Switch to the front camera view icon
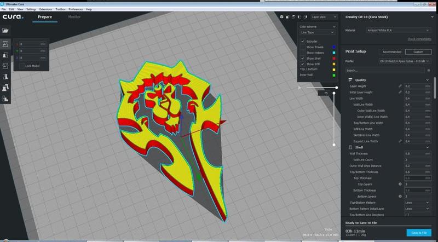This screenshot has width=438, height=242. click(287, 17)
